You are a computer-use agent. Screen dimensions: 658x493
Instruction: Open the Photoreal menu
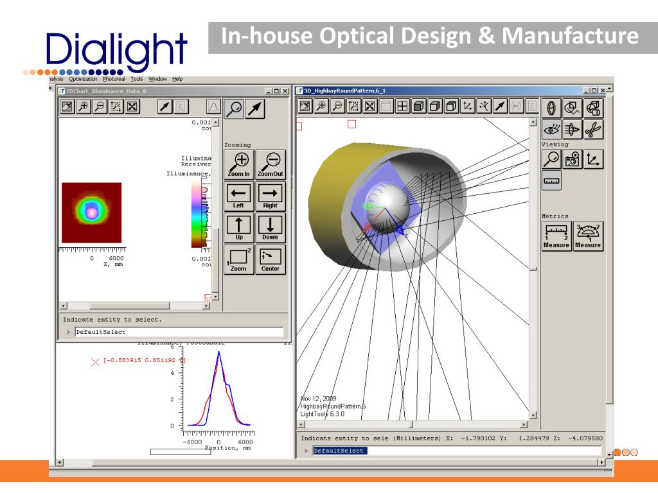pos(114,79)
